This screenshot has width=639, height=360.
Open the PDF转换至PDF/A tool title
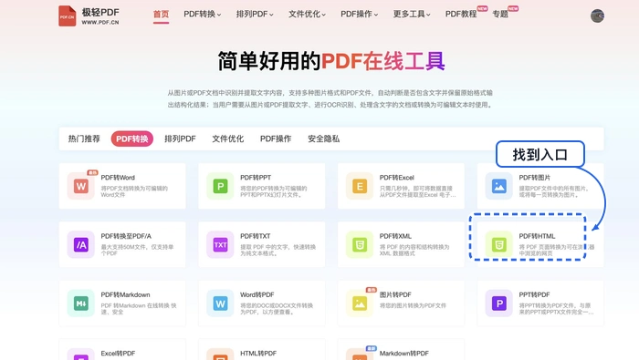[126, 236]
